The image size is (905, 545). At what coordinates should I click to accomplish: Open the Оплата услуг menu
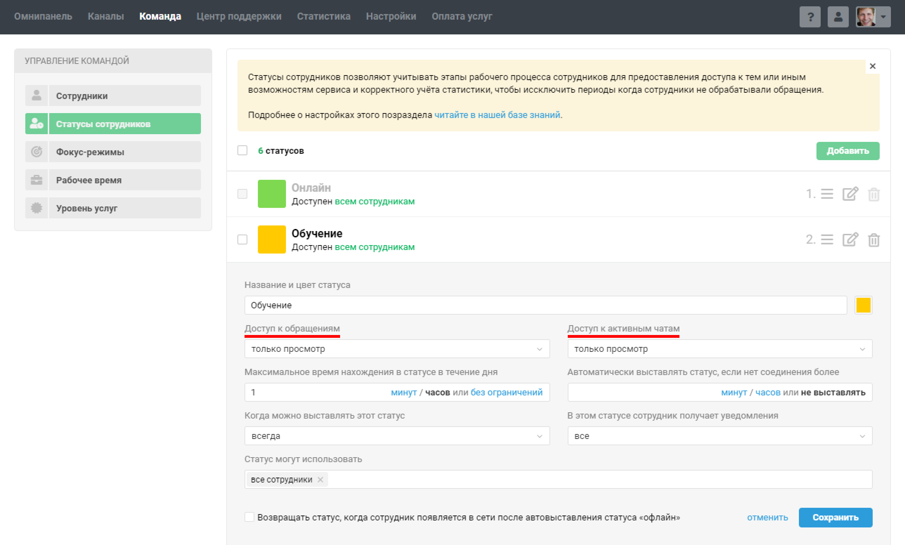point(462,17)
